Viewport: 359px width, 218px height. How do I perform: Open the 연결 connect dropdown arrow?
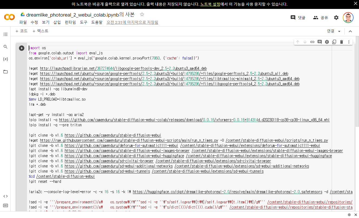pos(339,31)
